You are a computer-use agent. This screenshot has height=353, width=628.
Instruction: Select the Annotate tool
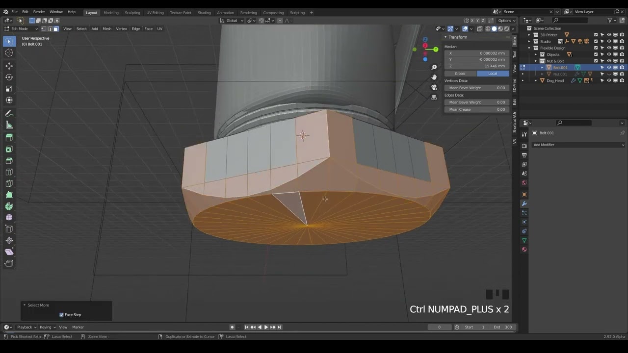tap(9, 113)
